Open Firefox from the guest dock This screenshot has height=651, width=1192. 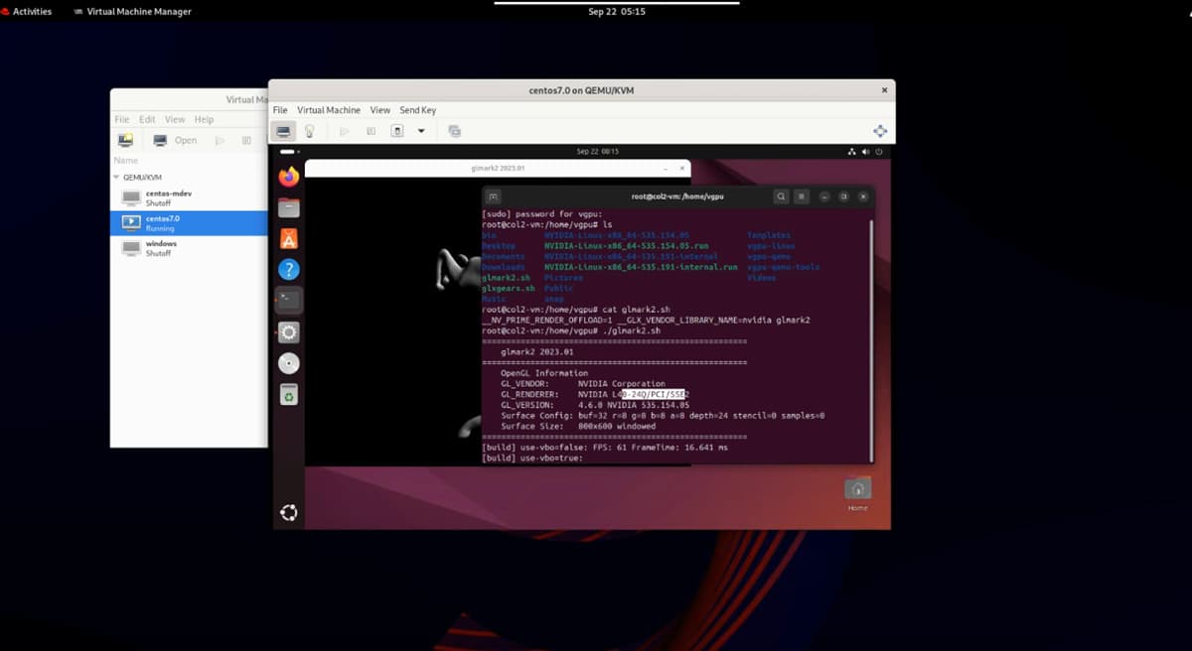[x=288, y=177]
